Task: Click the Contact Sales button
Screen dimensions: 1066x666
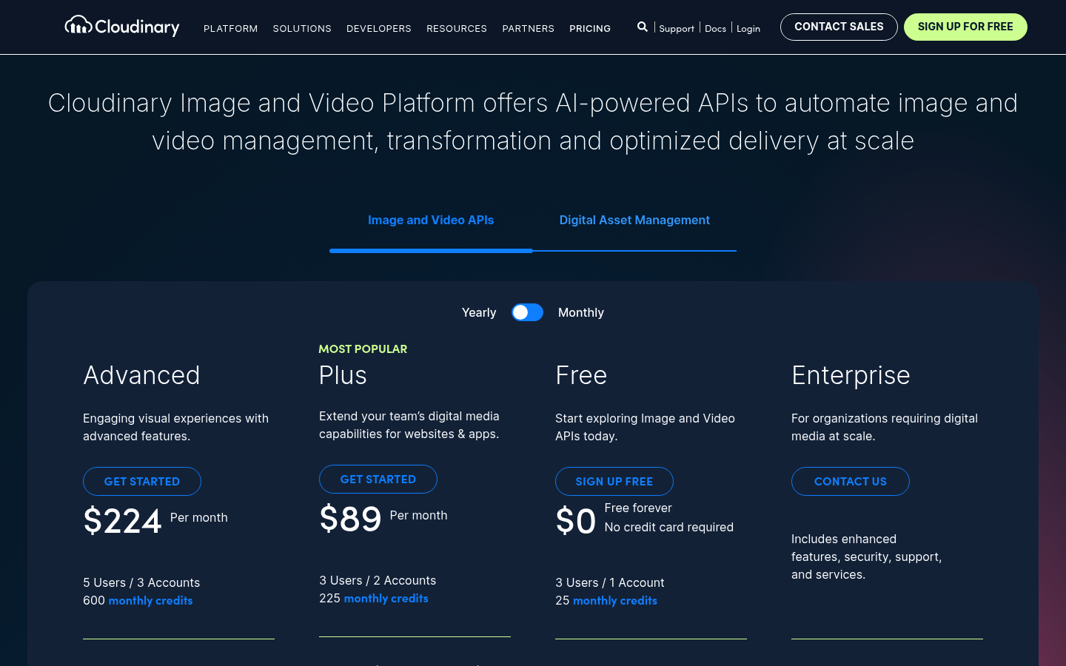Action: 839,27
